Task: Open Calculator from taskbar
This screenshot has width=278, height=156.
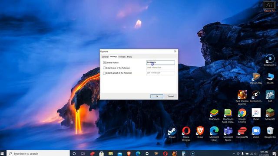Action: click(183, 153)
